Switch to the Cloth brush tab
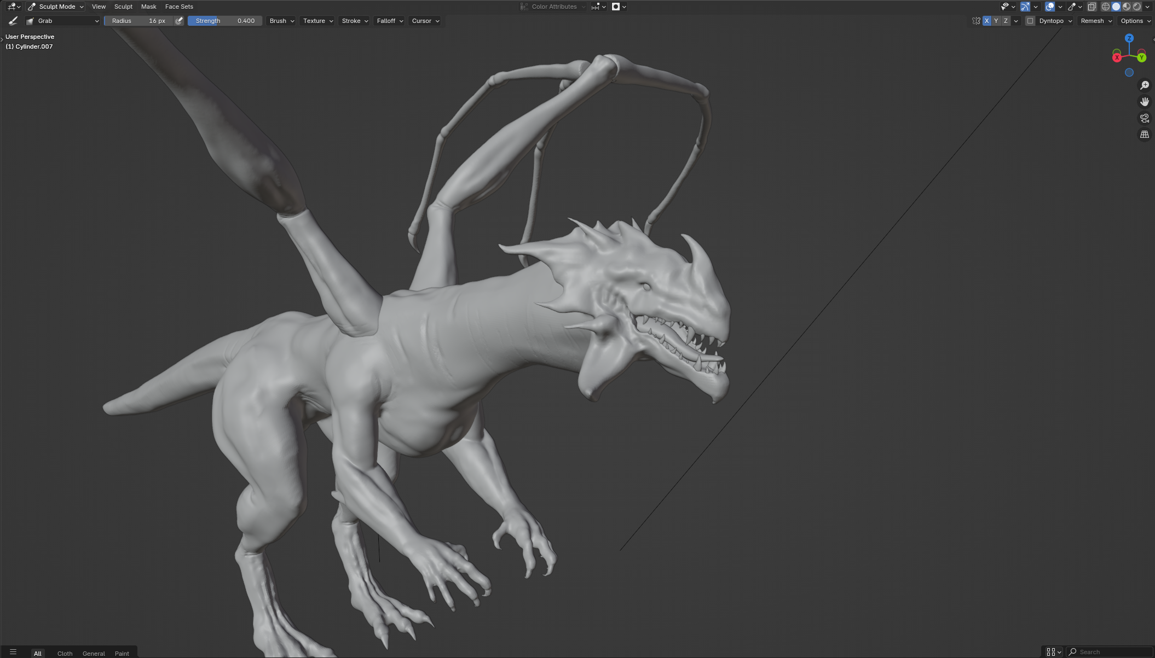The image size is (1155, 658). pyautogui.click(x=65, y=653)
